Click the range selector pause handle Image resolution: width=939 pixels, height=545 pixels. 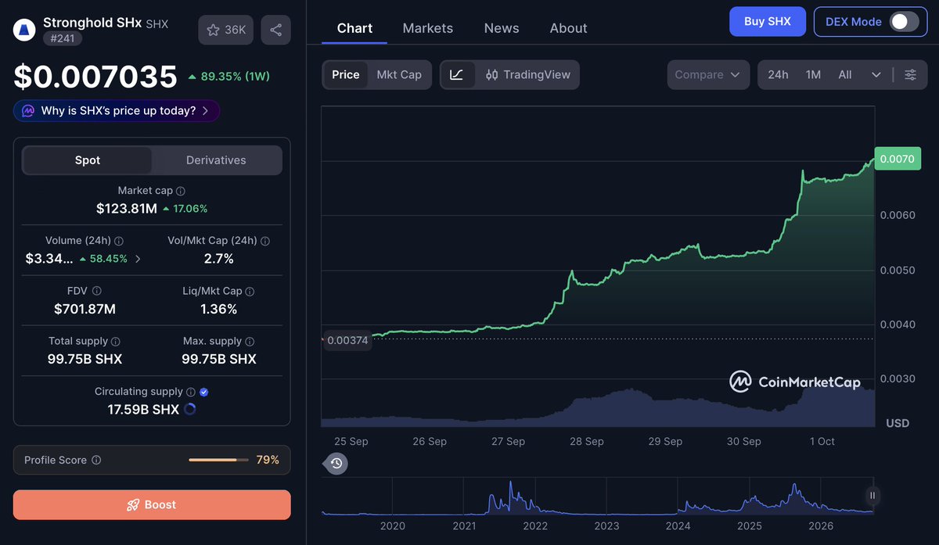(872, 495)
